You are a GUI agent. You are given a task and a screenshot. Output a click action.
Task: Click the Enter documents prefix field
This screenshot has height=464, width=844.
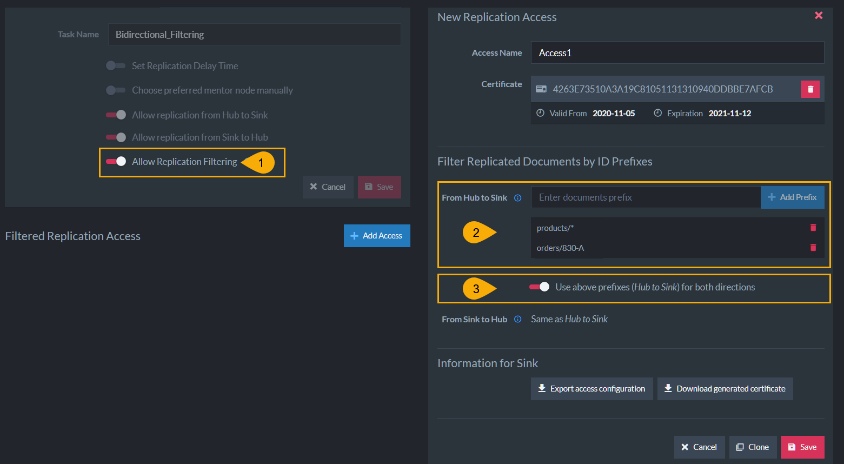(x=646, y=197)
